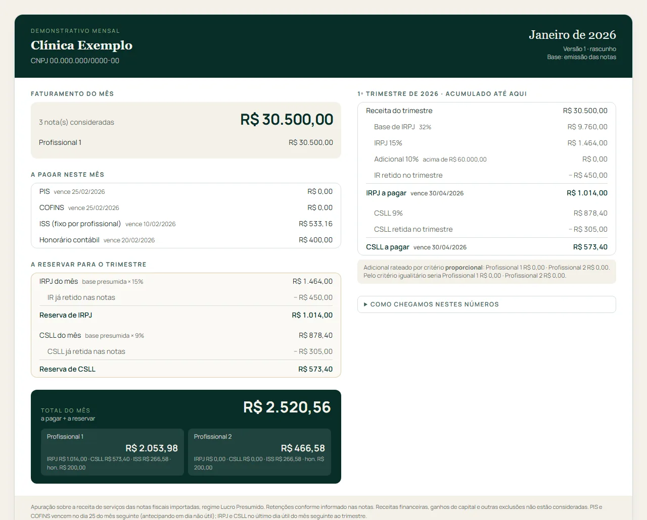The height and width of the screenshot is (520, 647).
Task: Click the ISS amount R$ 533,16
Action: tap(315, 224)
